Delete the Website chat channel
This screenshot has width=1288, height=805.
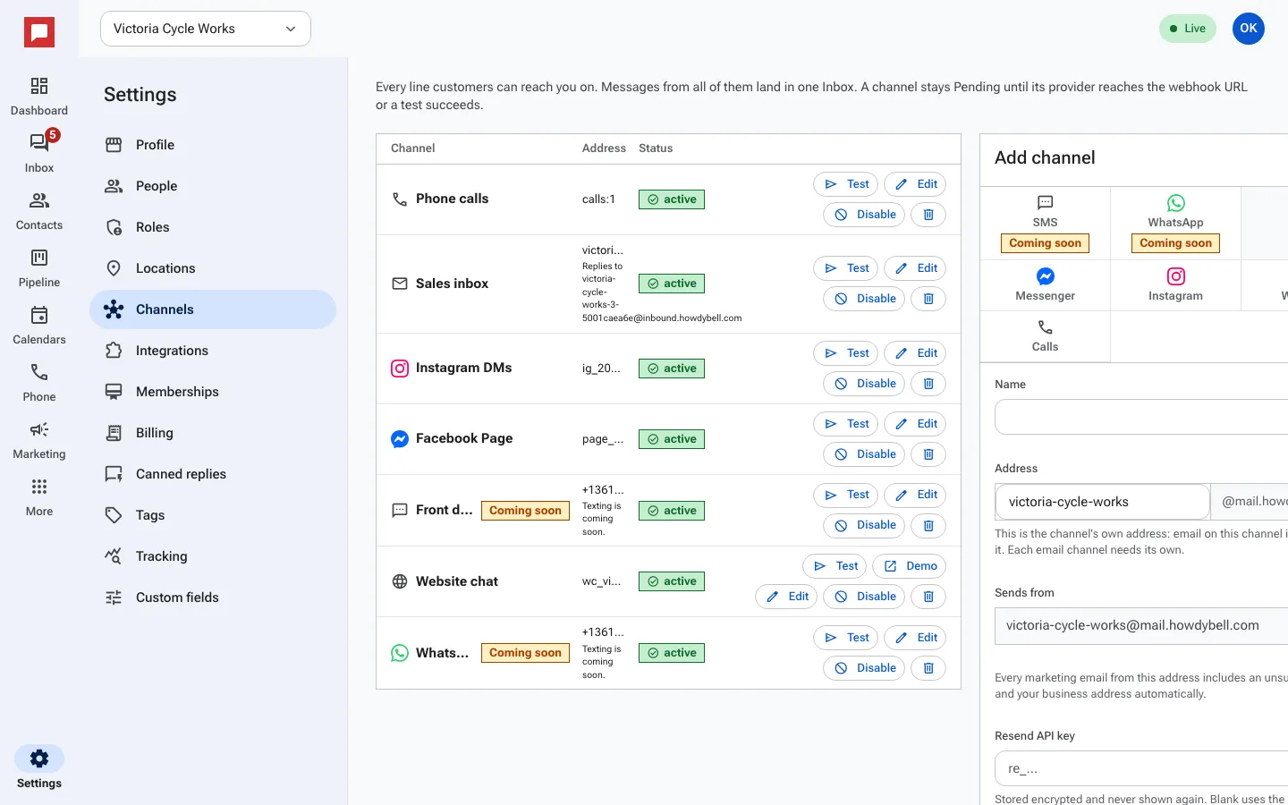point(928,597)
